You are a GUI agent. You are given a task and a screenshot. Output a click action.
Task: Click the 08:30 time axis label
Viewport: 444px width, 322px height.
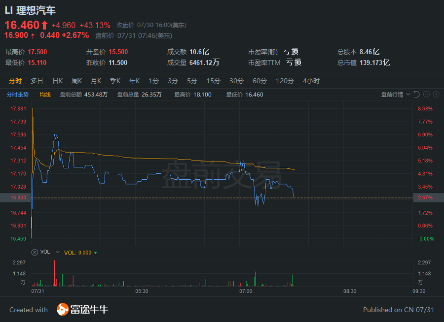pyautogui.click(x=350, y=291)
